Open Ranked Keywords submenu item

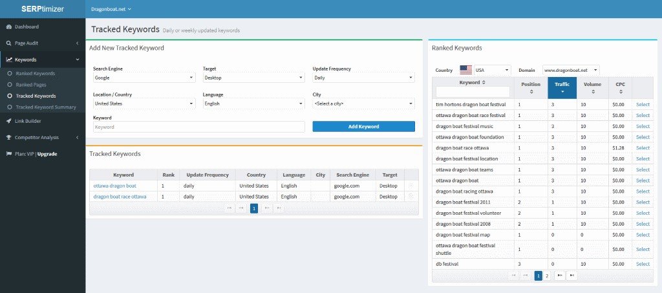pyautogui.click(x=36, y=74)
